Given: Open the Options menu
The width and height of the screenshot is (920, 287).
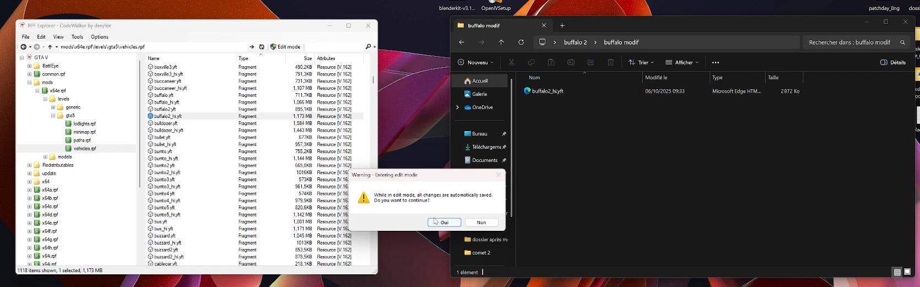Looking at the screenshot, I should pos(100,37).
